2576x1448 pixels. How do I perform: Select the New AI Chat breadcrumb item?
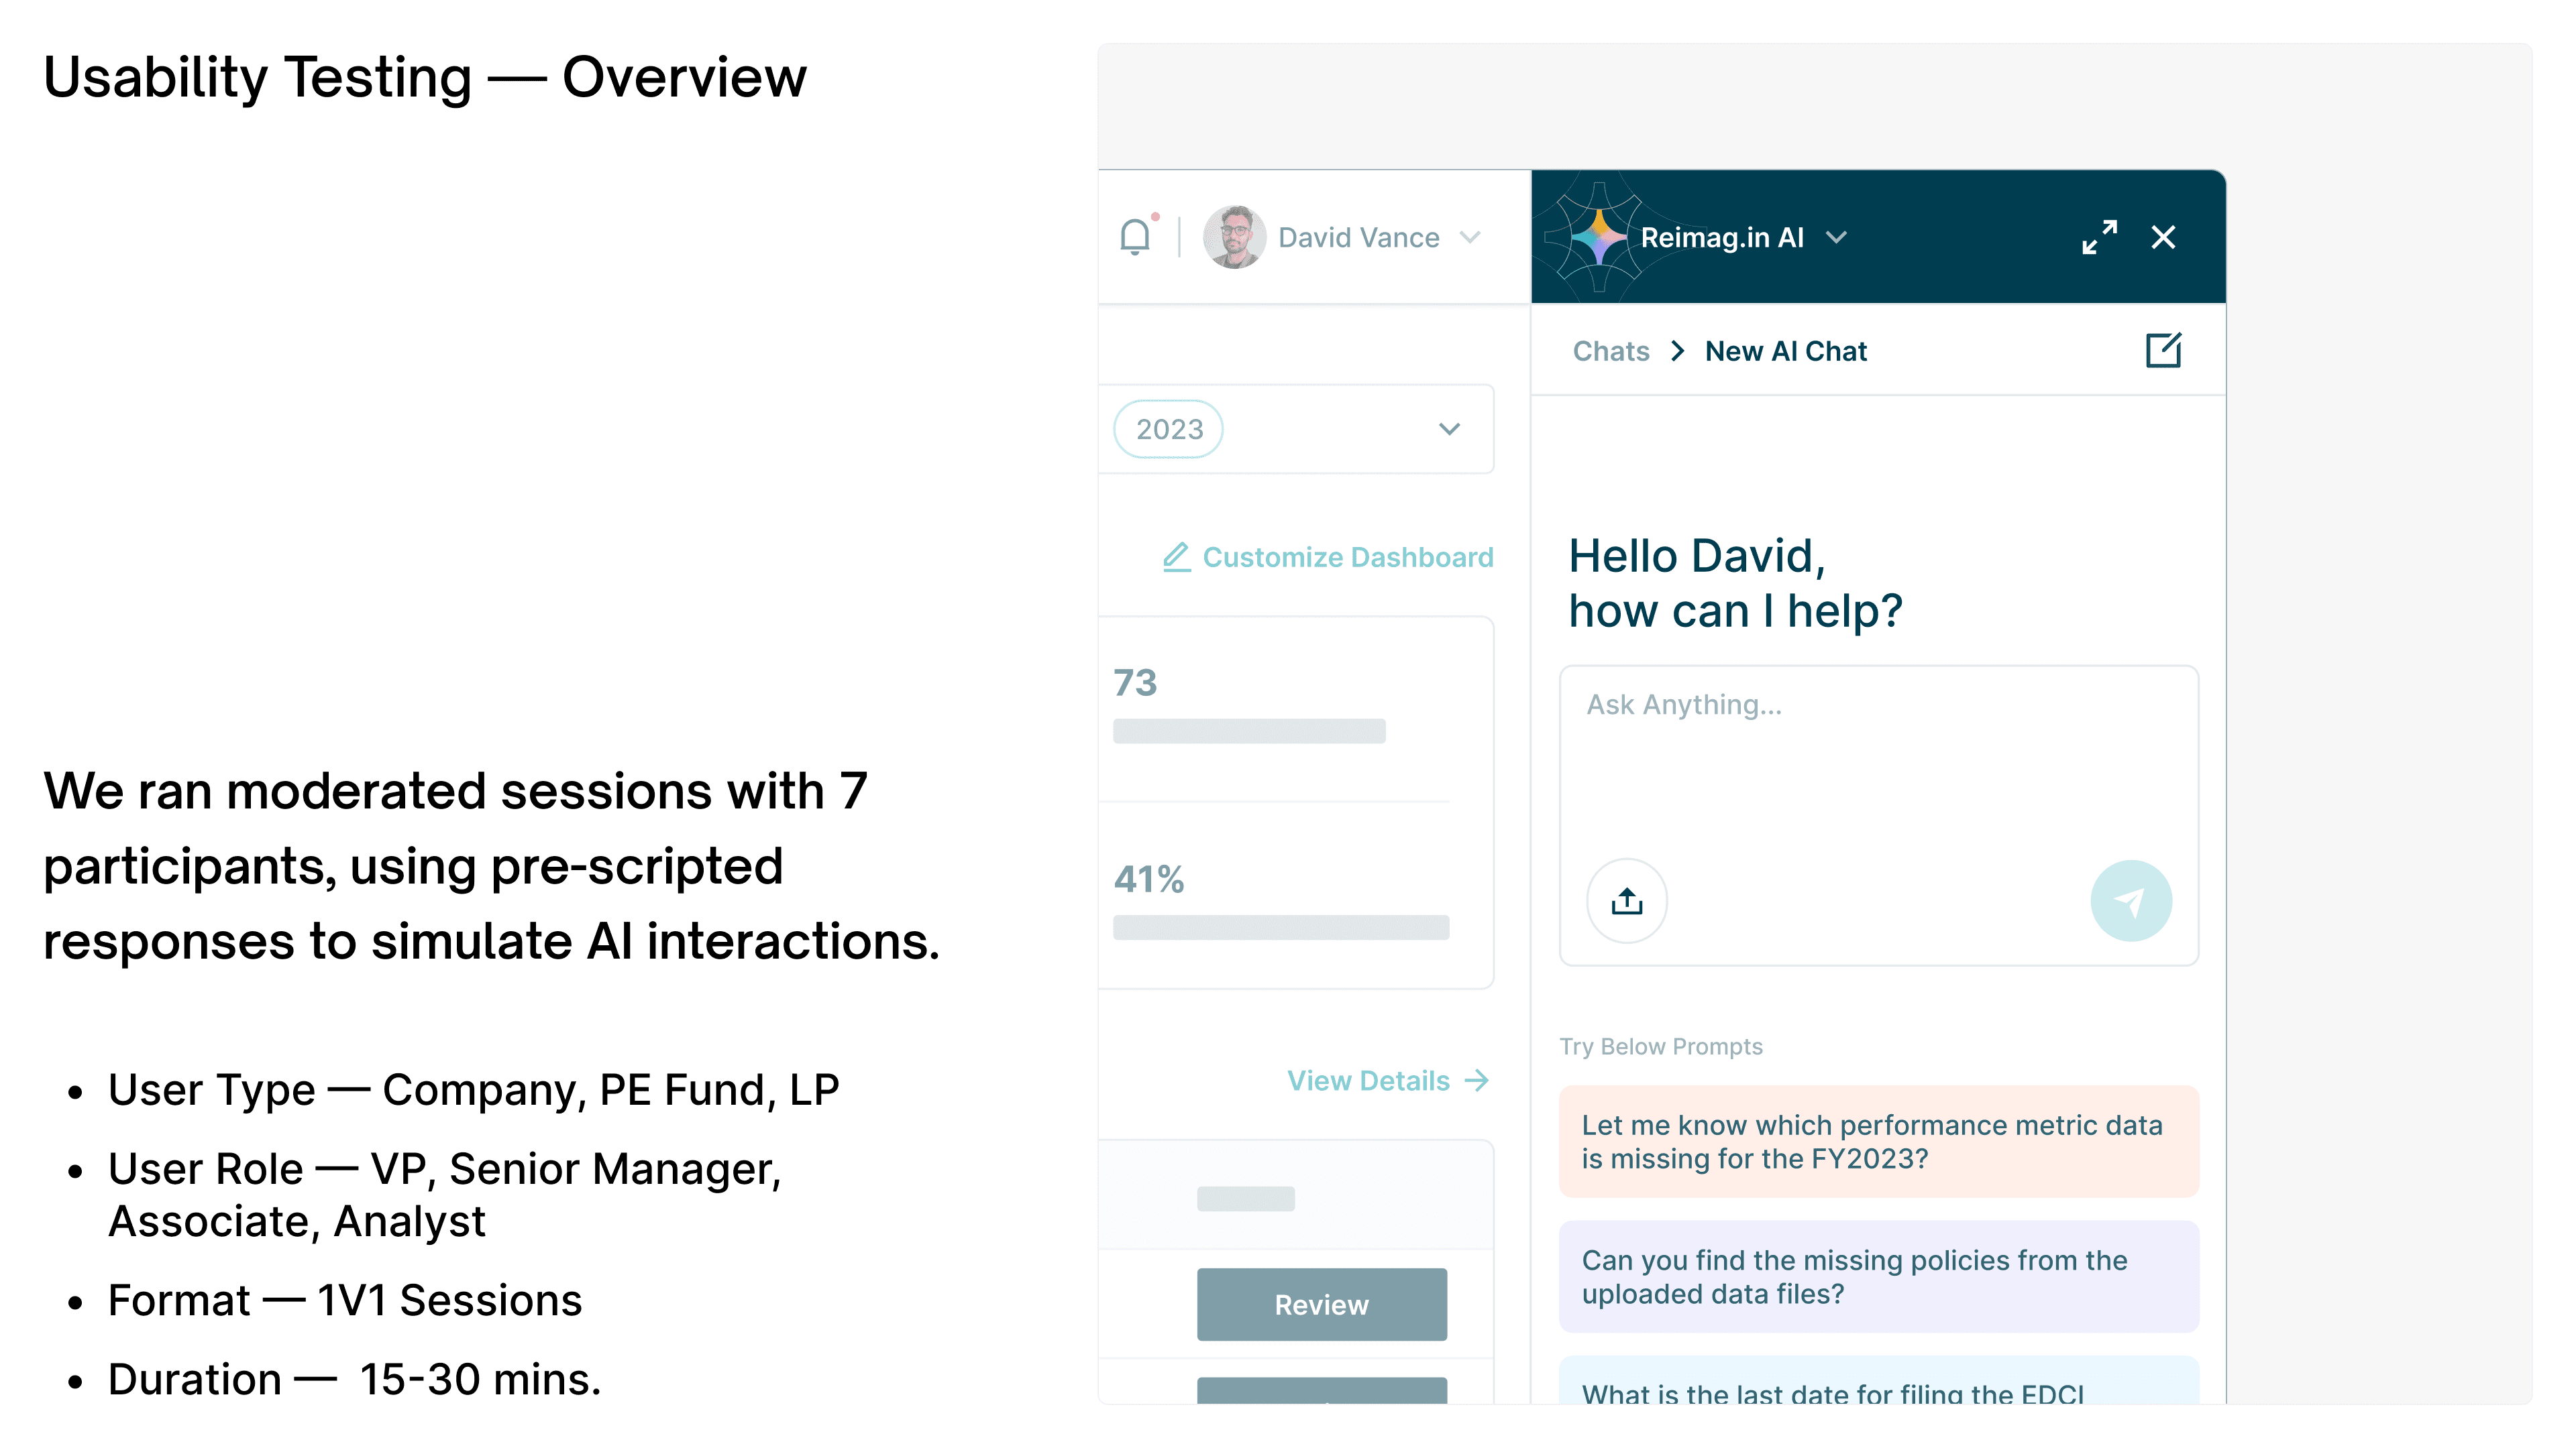click(x=1785, y=351)
